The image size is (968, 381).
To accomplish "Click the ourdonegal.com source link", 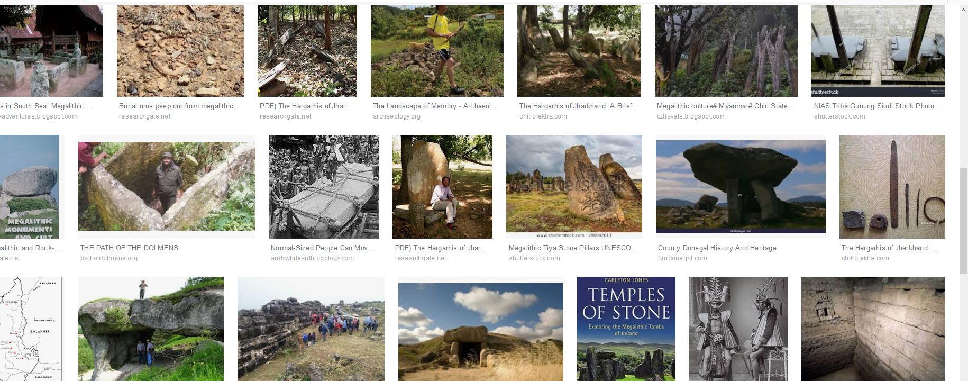I will pyautogui.click(x=682, y=258).
